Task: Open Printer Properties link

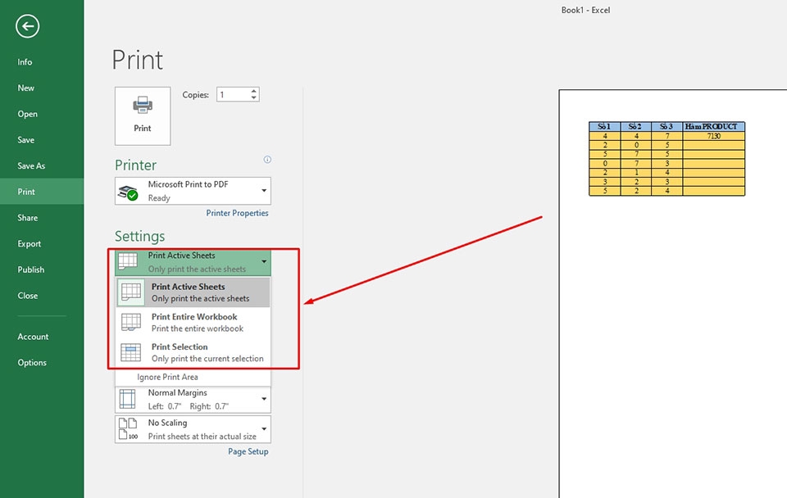Action: [236, 212]
